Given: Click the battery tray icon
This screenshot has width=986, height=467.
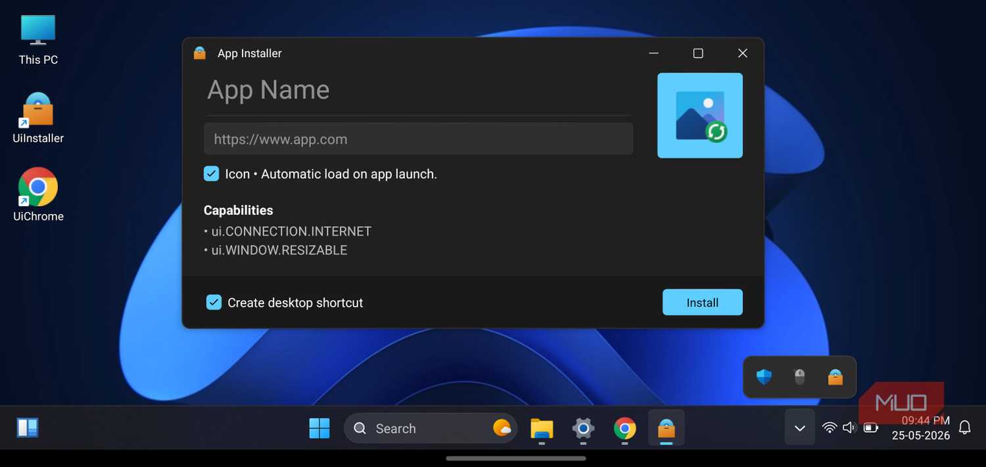Looking at the screenshot, I should tap(871, 428).
